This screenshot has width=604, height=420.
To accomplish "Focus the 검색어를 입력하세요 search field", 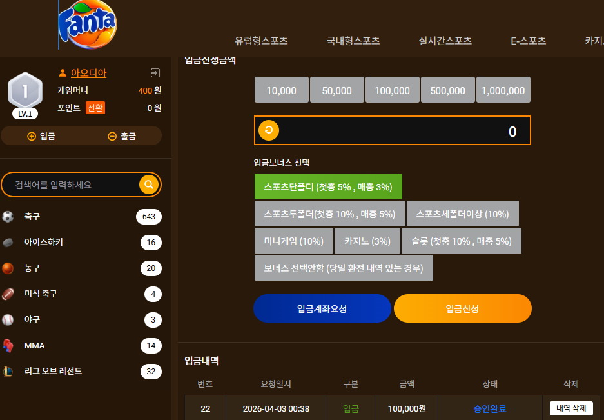I will pyautogui.click(x=75, y=185).
